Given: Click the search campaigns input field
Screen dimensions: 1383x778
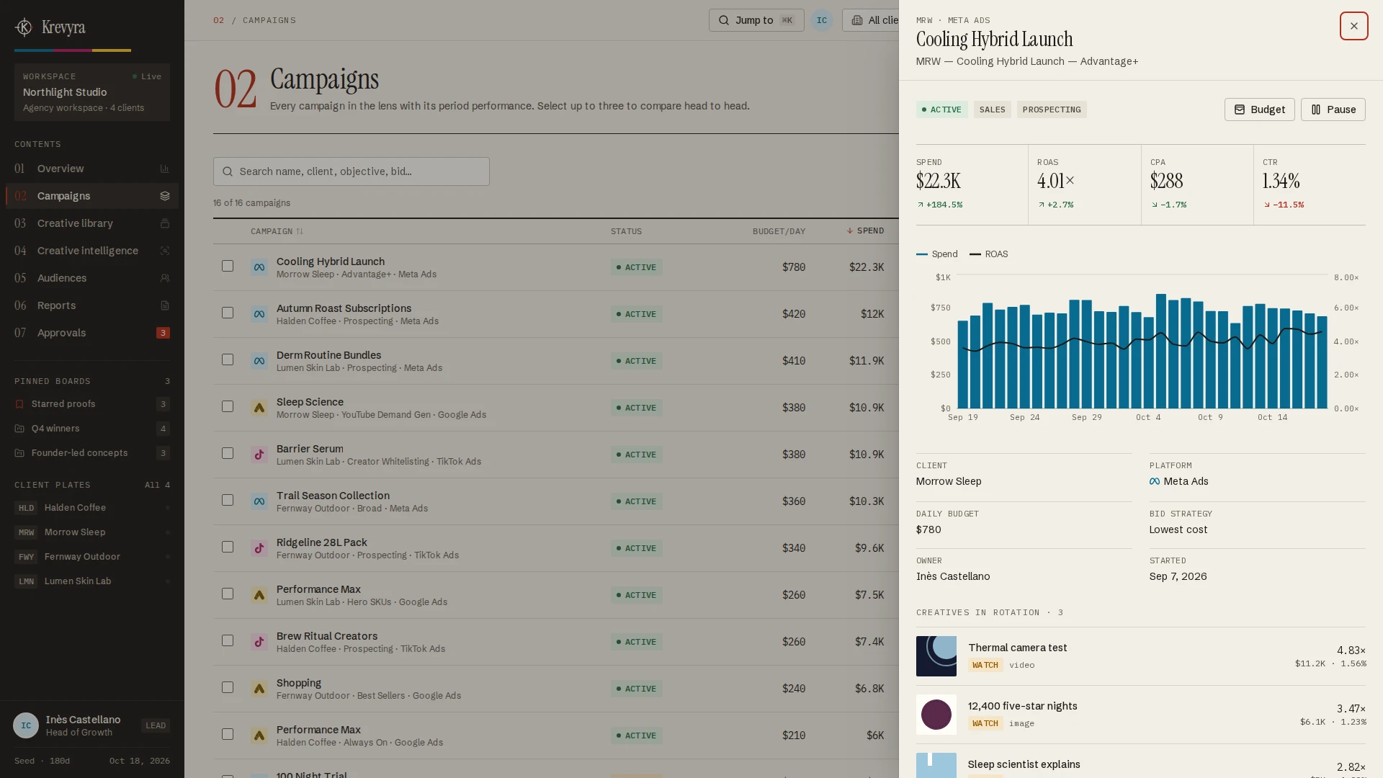Looking at the screenshot, I should [x=352, y=171].
